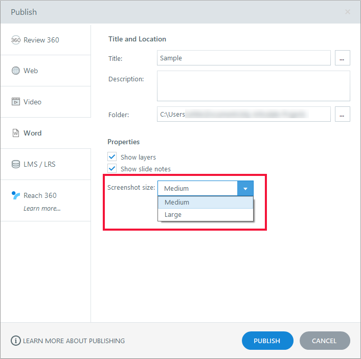Viewport: 361px width, 359px height.
Task: Click the Reach 360 logo icon
Action: 15,195
